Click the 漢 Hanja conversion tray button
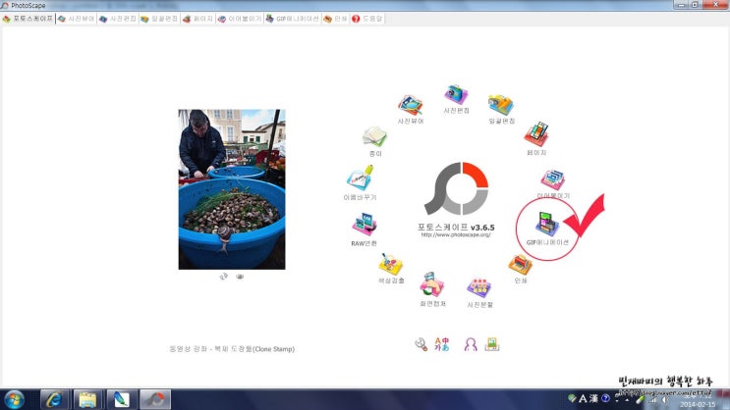Screen dimensions: 730x410 tap(593, 398)
